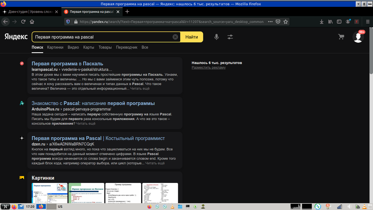Click the 17:20 taskbar clock
This screenshot has height=210, width=373.
(x=30, y=207)
